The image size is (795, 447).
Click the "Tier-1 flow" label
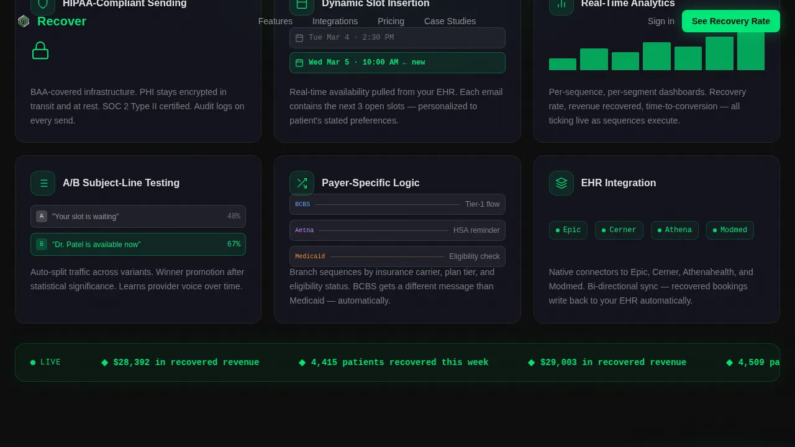tap(483, 204)
